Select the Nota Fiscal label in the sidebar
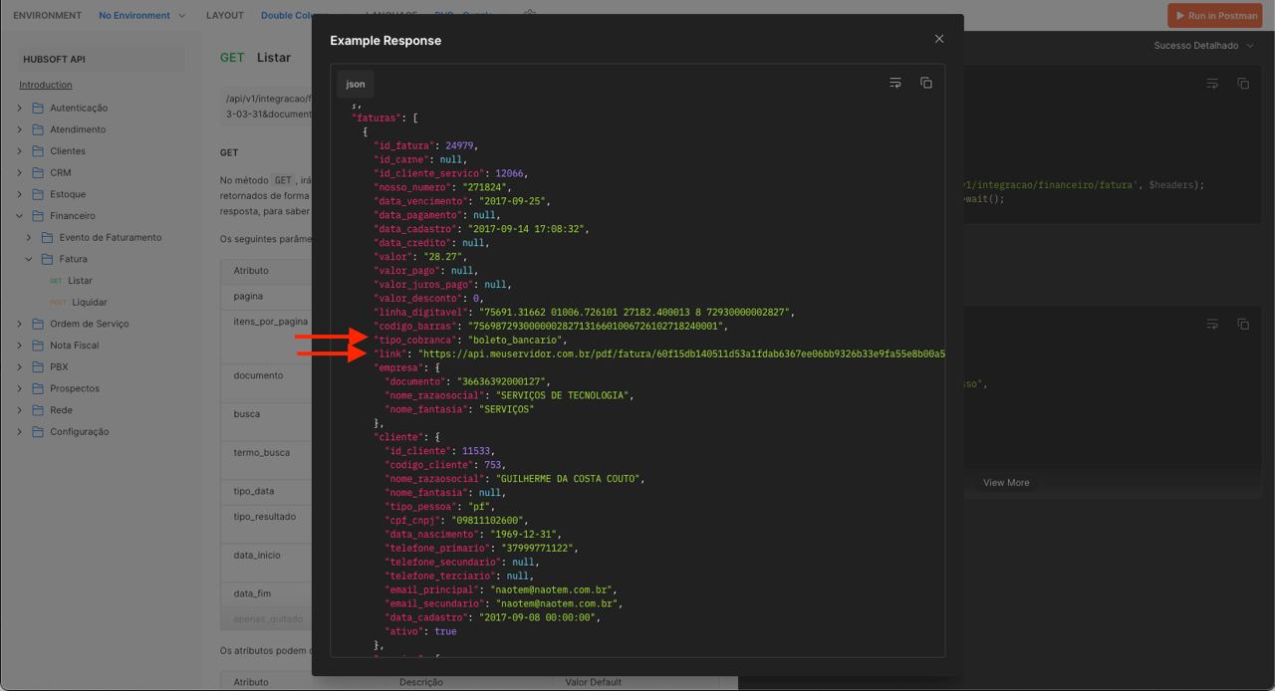Screen dimensions: 1275x691 [76, 345]
